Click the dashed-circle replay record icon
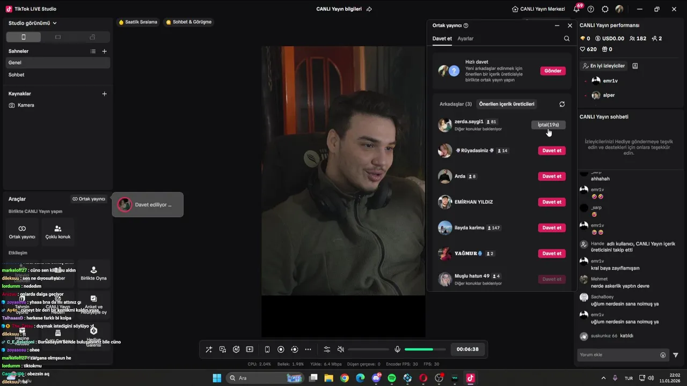This screenshot has width=687, height=386. (294, 350)
